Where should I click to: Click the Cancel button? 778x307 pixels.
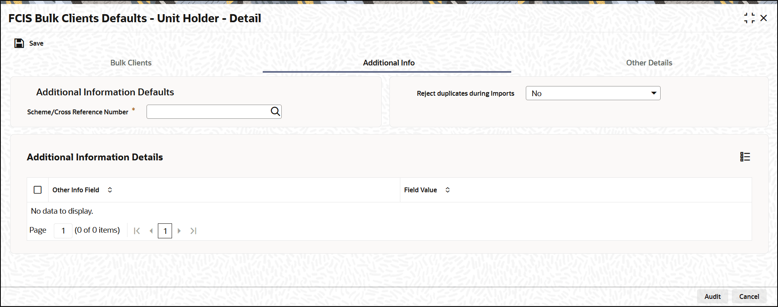point(749,296)
